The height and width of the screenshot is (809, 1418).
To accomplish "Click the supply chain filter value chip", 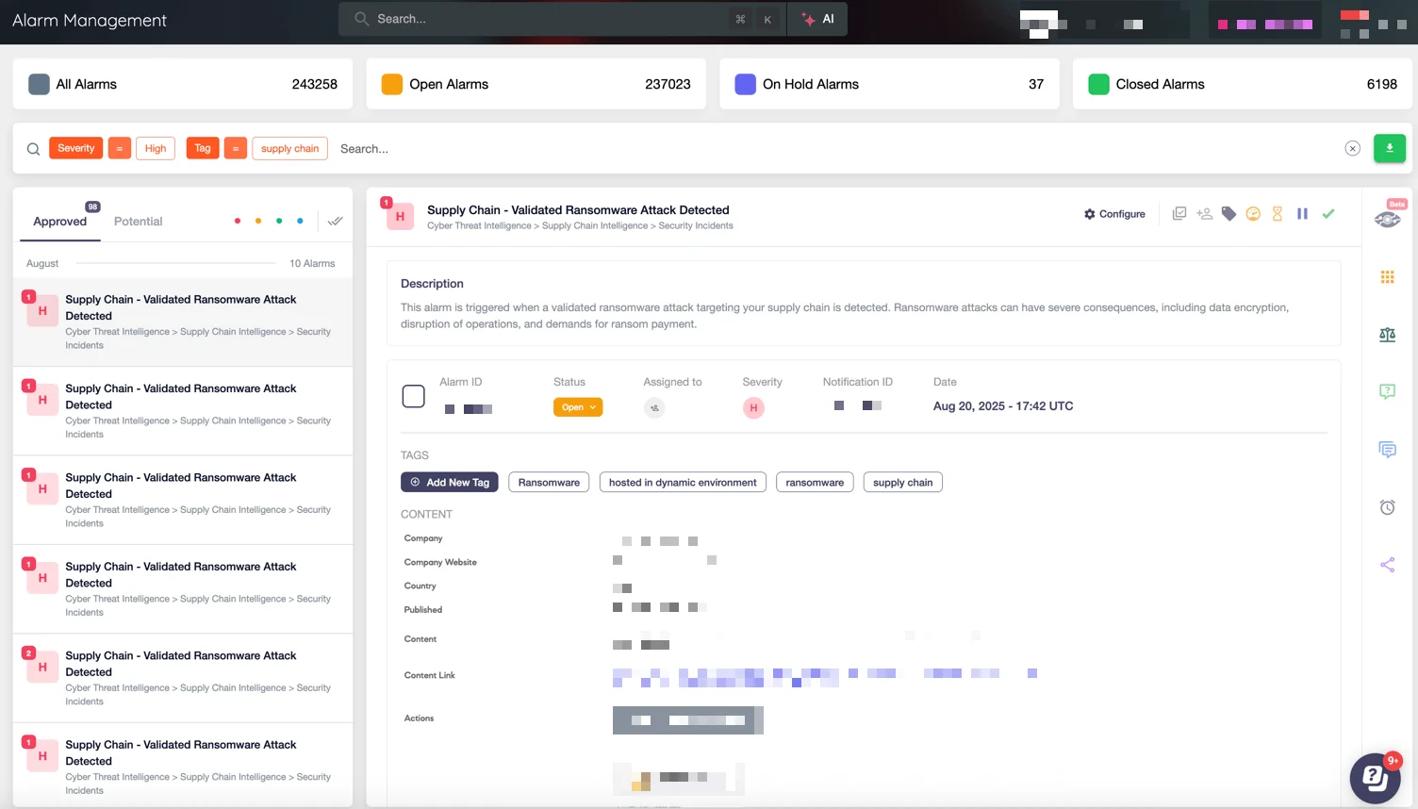I will tap(289, 148).
